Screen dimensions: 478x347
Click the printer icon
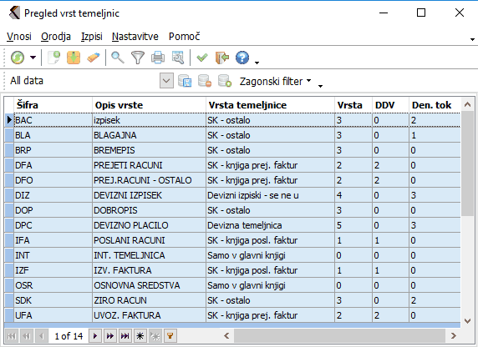pyautogui.click(x=158, y=58)
